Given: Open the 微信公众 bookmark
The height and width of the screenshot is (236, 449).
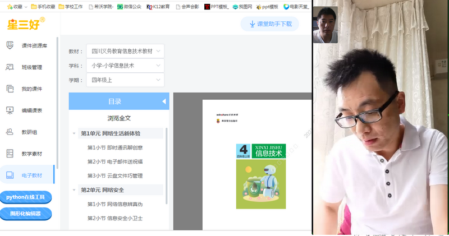Looking at the screenshot, I should (x=130, y=7).
